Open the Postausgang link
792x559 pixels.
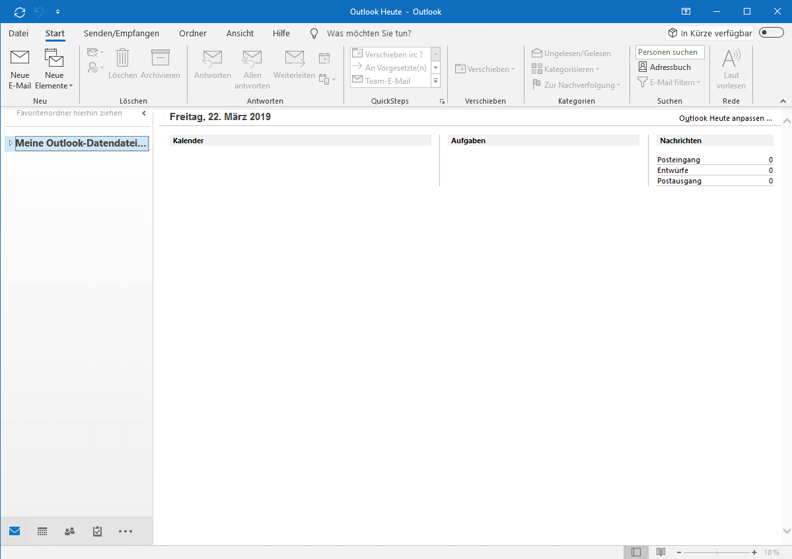[679, 181]
